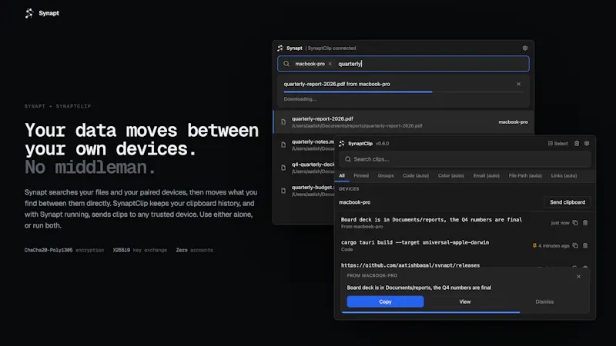Click the View button in the notification
This screenshot has height=346, width=616.
[x=465, y=301]
